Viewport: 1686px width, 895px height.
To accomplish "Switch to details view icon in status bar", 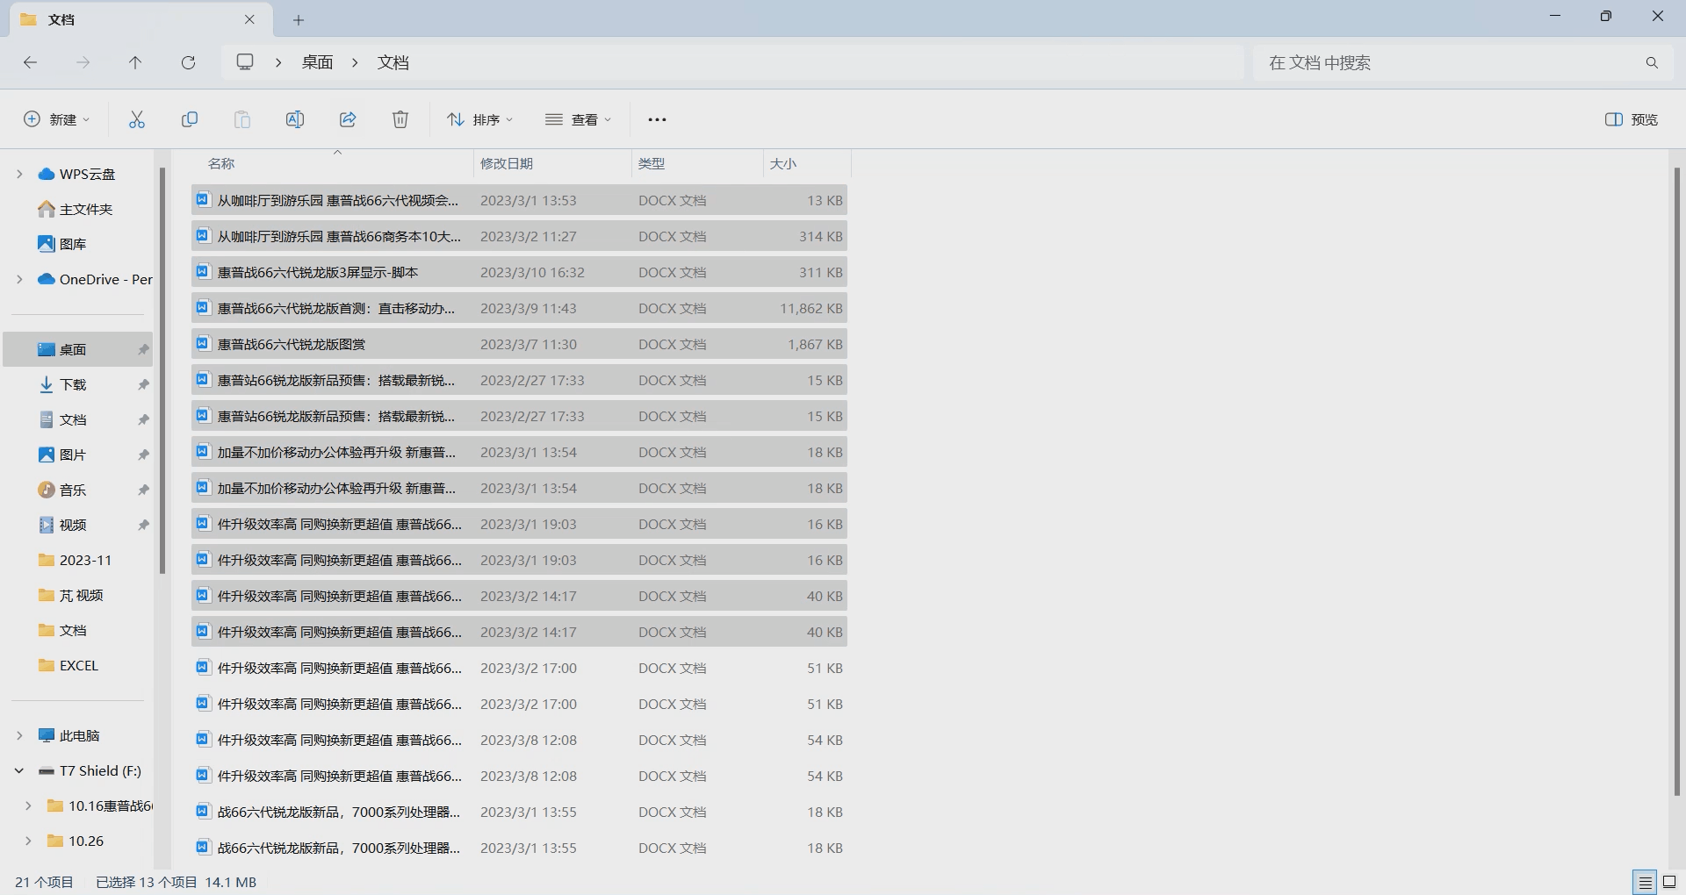I will [1645, 882].
